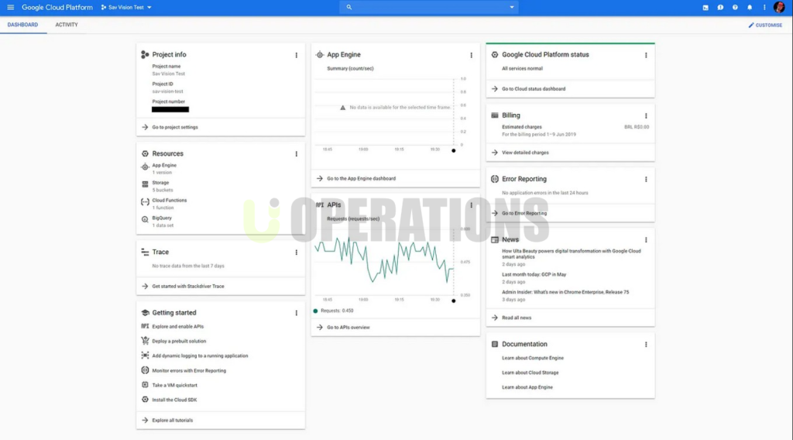Select Deploy a prebuilt solution

coord(179,342)
